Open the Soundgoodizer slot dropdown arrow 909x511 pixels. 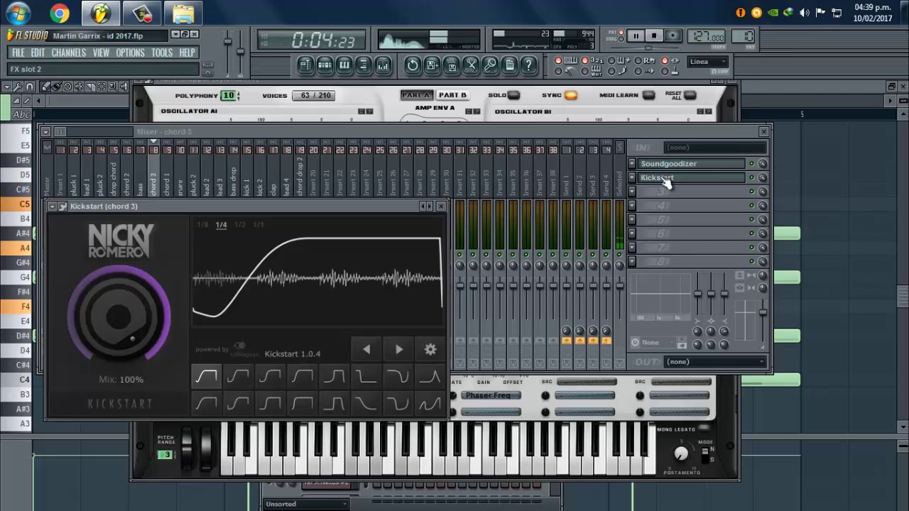tap(632, 164)
